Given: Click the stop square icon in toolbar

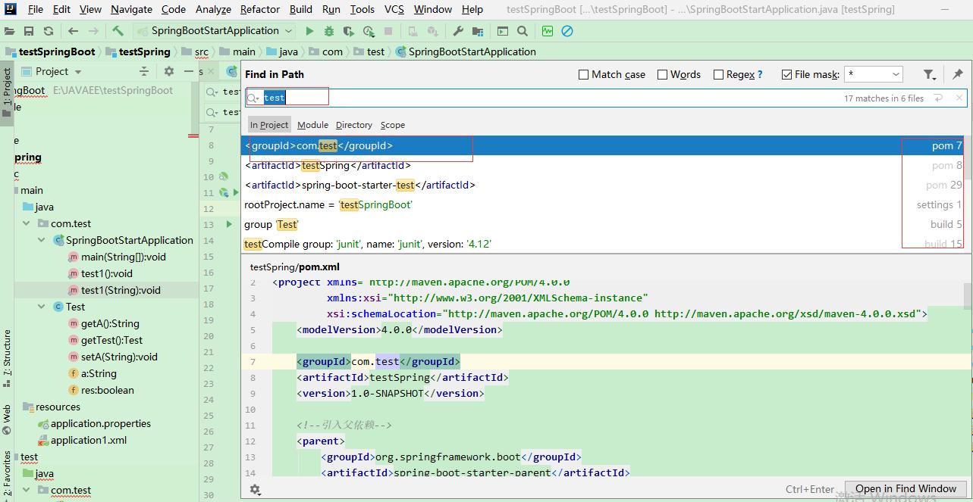Looking at the screenshot, I should click(388, 31).
